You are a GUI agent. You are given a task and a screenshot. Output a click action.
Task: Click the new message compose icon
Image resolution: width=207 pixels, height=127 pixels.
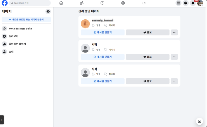click(199, 121)
